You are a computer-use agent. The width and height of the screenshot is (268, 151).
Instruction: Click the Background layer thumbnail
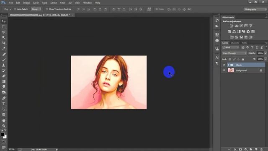pos(231,70)
